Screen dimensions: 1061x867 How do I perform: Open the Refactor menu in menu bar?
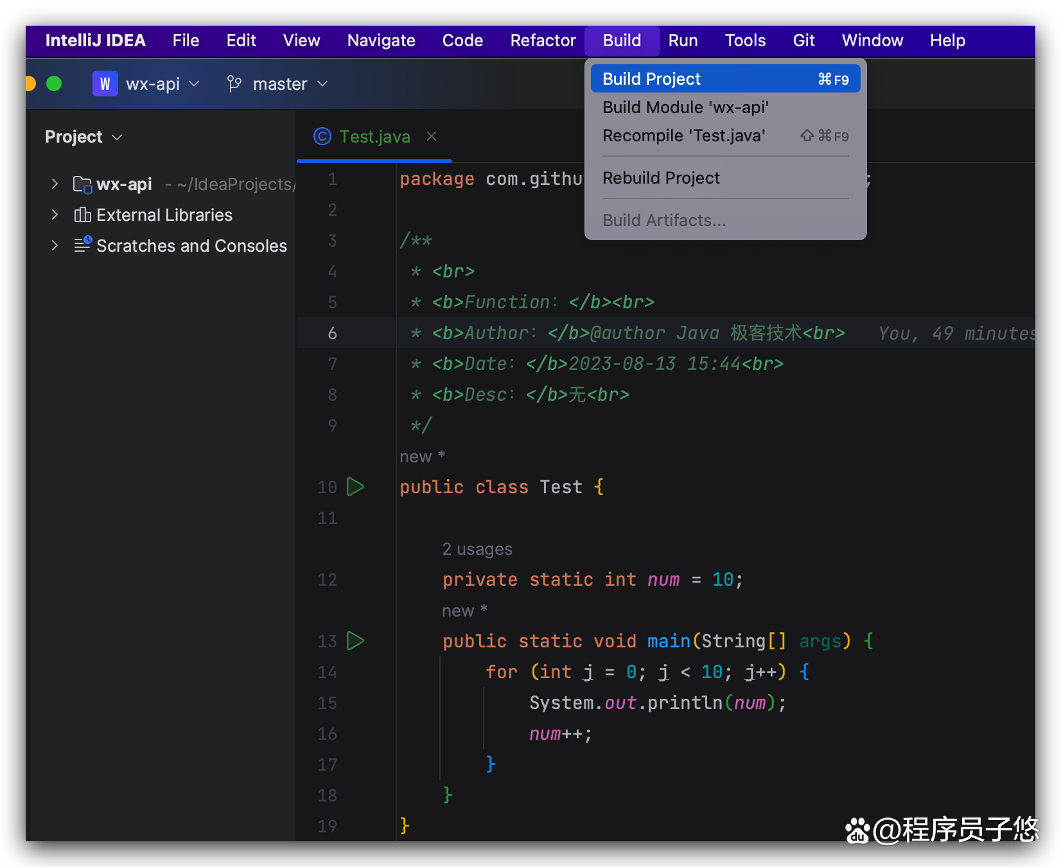[543, 40]
